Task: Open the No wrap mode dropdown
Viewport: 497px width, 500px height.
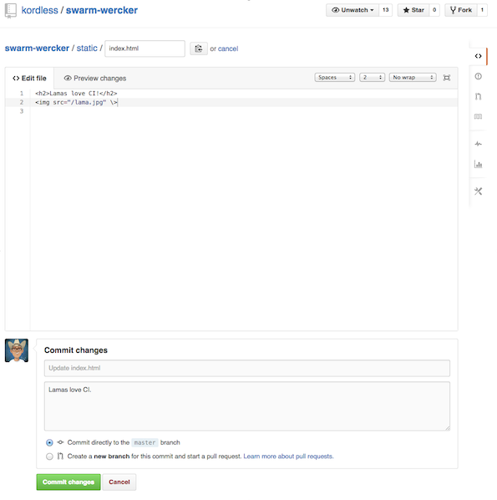Action: click(x=413, y=78)
